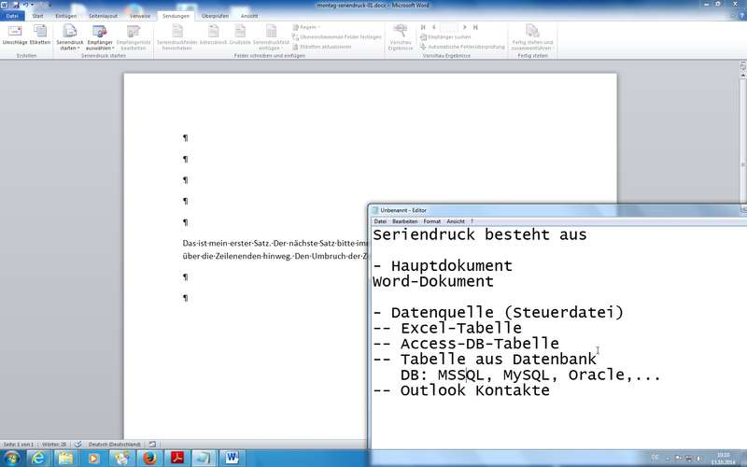
Task: Click '-- Tabelle aus Datenbank' line
Action: tap(485, 360)
